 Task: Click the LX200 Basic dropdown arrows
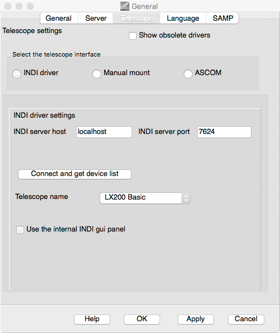(x=186, y=198)
